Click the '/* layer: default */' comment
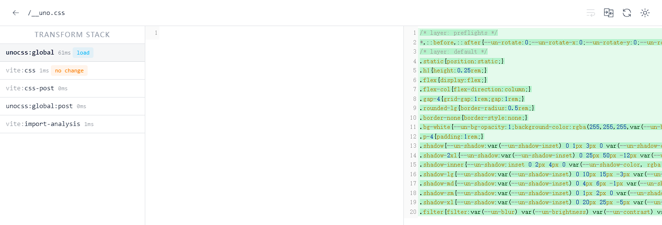This screenshot has height=225, width=662. pos(453,52)
